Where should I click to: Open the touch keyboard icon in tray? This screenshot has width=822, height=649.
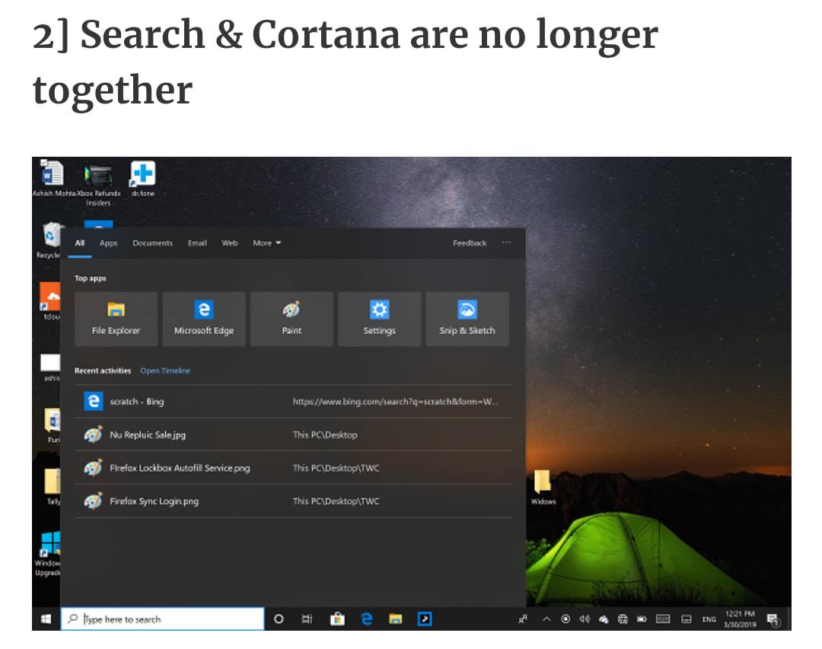(663, 619)
